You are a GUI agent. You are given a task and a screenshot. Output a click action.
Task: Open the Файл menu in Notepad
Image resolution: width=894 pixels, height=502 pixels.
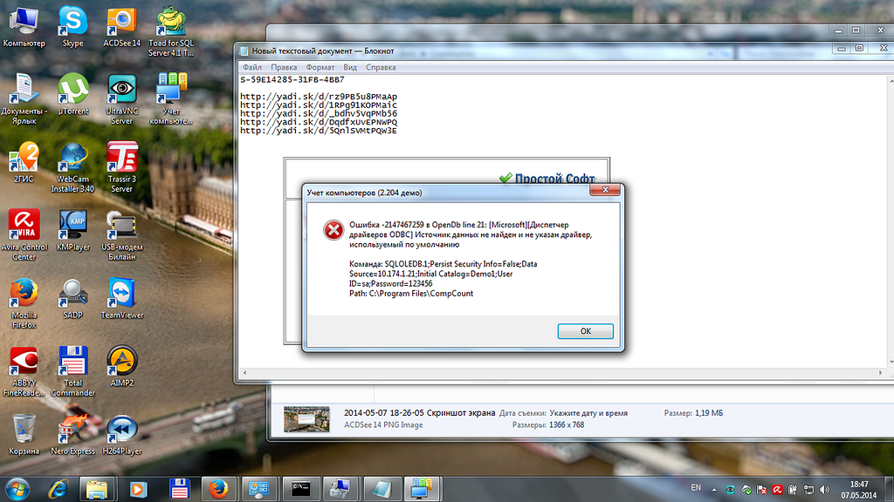pyautogui.click(x=252, y=67)
